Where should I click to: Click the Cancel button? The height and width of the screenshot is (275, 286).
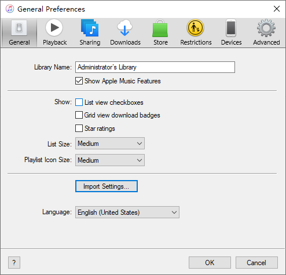click(256, 262)
